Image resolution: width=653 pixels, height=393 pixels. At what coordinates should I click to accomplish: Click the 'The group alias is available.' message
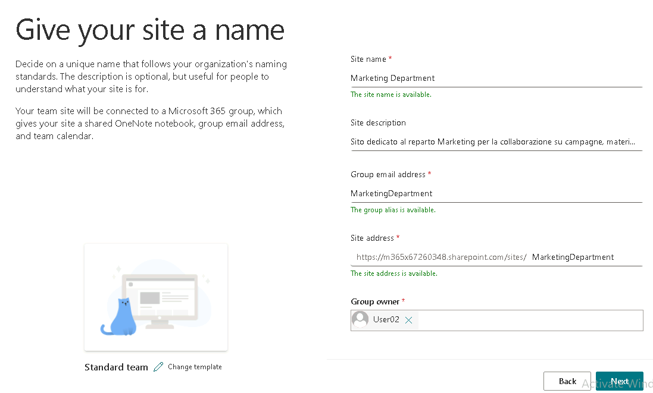tap(393, 210)
